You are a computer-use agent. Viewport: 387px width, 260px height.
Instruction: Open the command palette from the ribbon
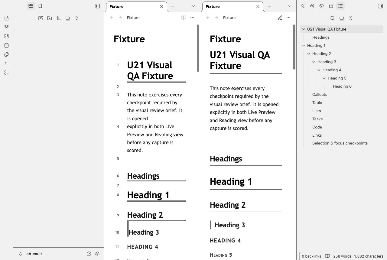pyautogui.click(x=6, y=63)
